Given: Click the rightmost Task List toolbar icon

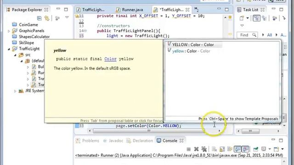Looking at the screenshot, I should click(284, 18).
